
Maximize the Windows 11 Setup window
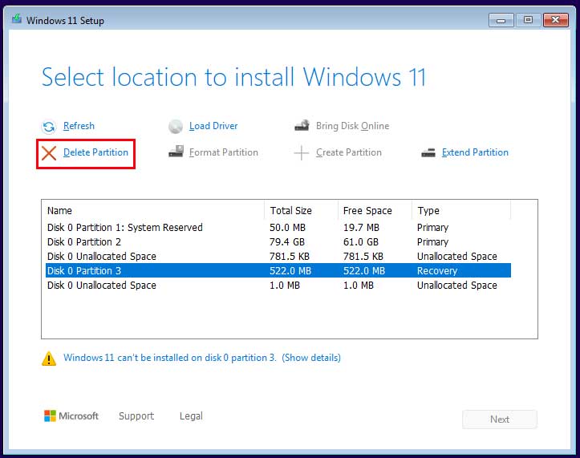[529, 20]
